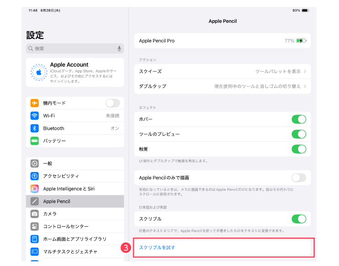The width and height of the screenshot is (339, 266).
Task: Tap the アクション section header
Action: pos(148,60)
